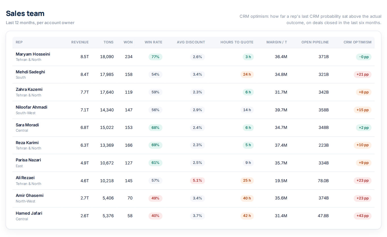387x237 pixels.
Task: Click Hamed Jafari's 42 h quote badge
Action: pyautogui.click(x=247, y=216)
